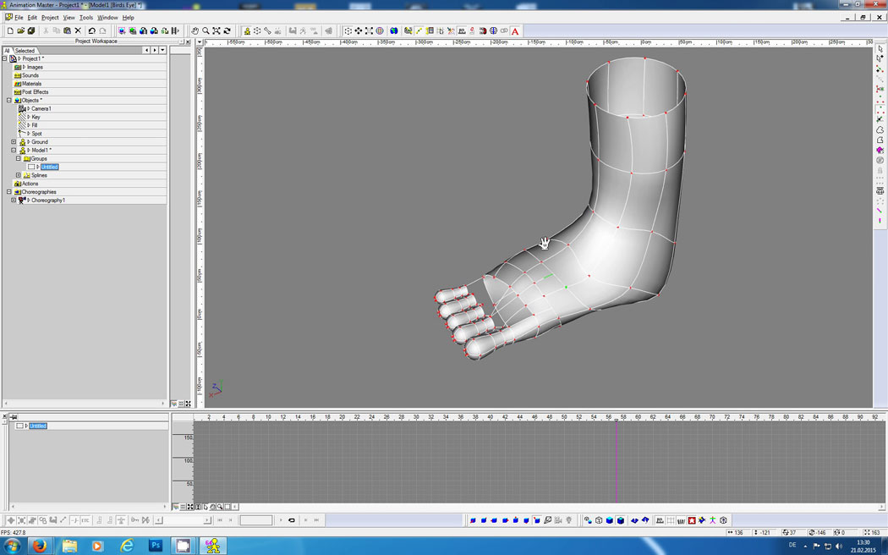Screen dimensions: 888x555
Task: Select Camera1 in the project tree
Action: [x=41, y=109]
